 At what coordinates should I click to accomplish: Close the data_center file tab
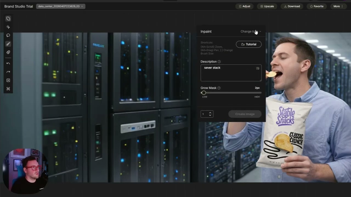pyautogui.click(x=82, y=6)
